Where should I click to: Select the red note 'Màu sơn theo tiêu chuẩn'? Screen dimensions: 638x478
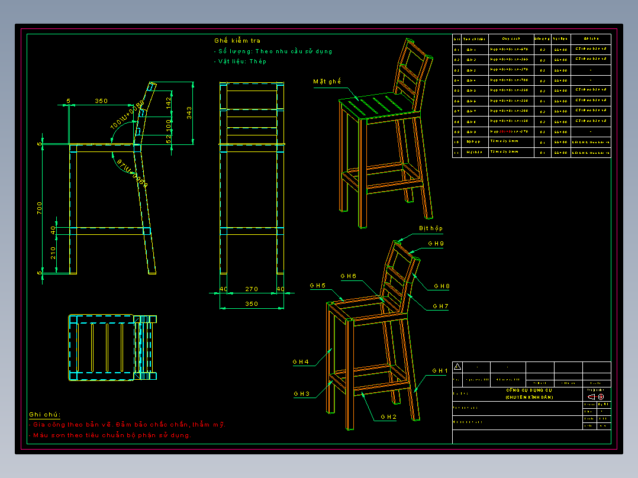109,435
